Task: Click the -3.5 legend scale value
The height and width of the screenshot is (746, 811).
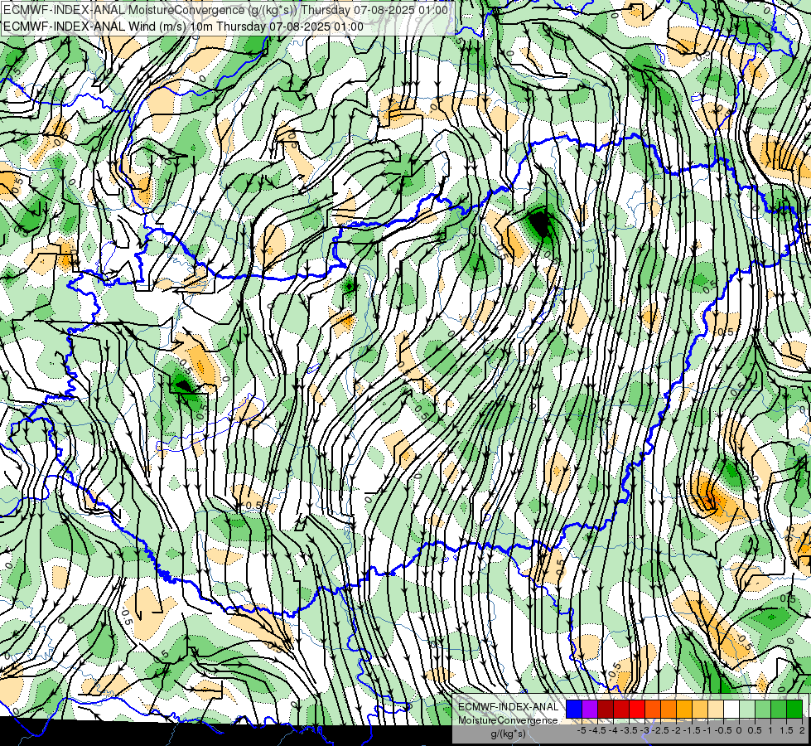Action: pos(629,730)
